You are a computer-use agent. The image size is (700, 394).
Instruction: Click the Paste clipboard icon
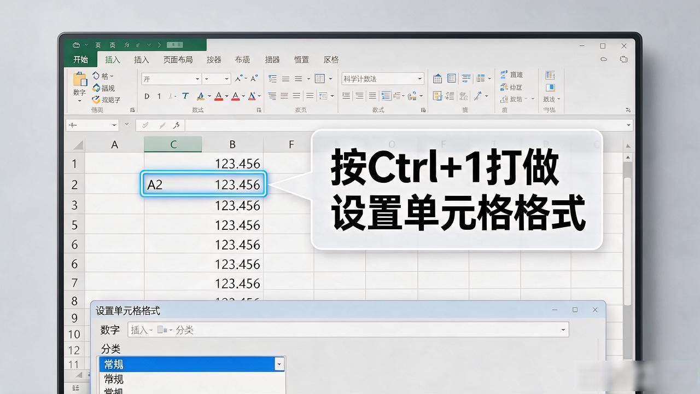click(x=80, y=79)
